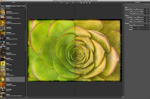Select the Gauguin Conversation preset
150x99 pixels.
click(x=12, y=28)
